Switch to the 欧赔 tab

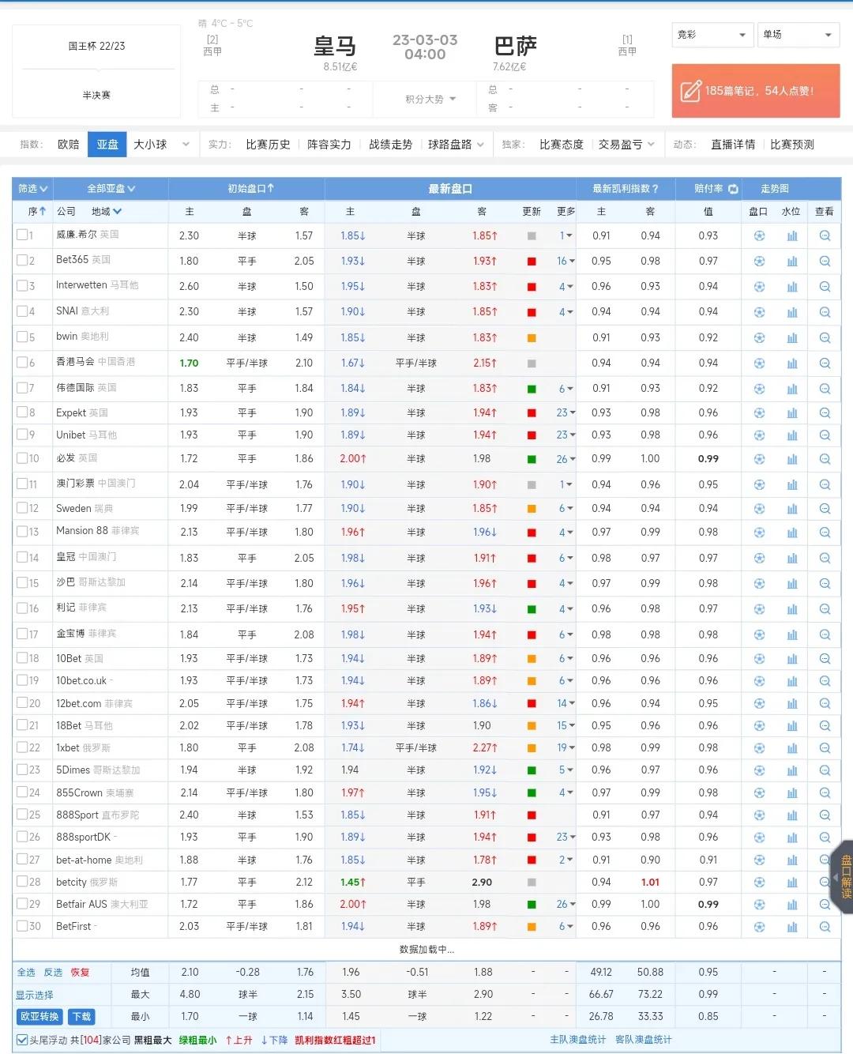(68, 144)
